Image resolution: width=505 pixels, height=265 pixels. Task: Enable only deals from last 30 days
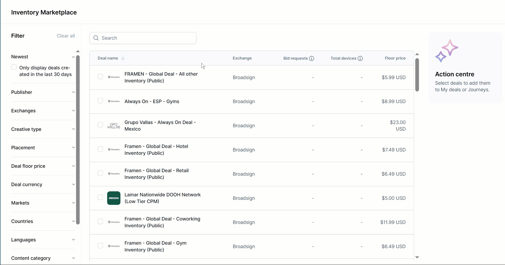click(14, 67)
